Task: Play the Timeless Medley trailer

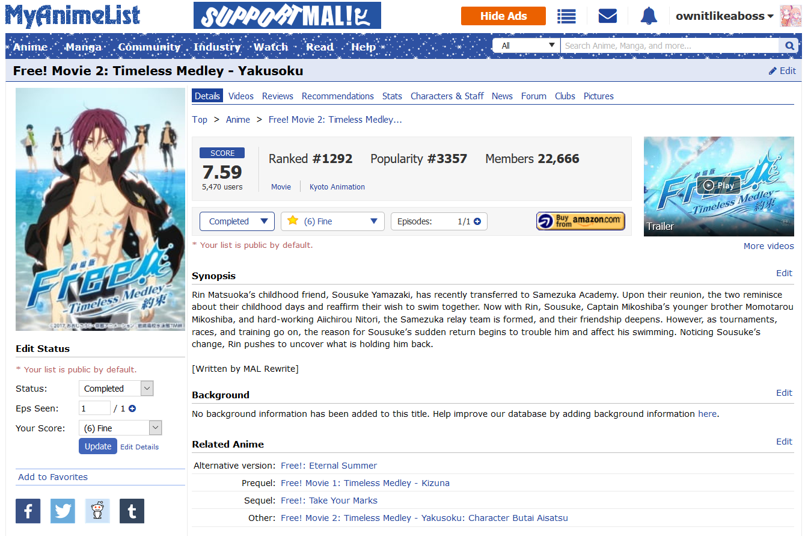Action: [718, 185]
